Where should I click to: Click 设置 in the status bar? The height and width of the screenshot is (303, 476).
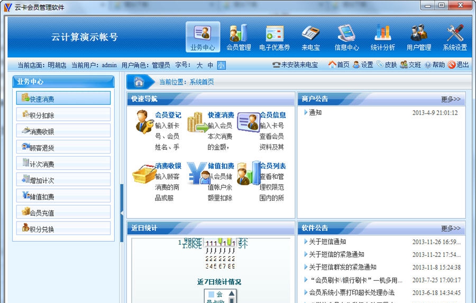[x=363, y=65]
